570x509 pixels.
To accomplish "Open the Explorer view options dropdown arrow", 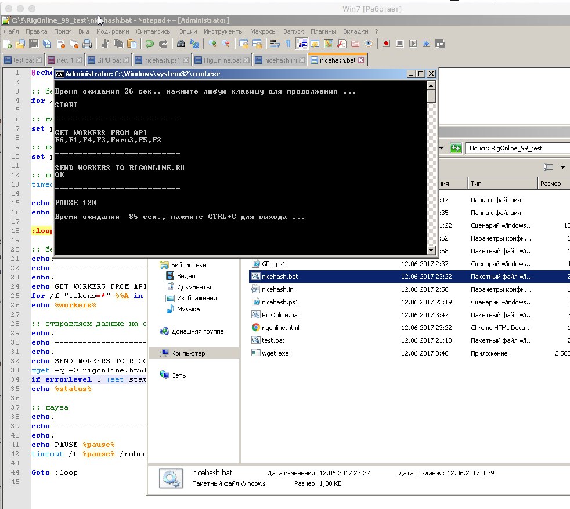I will point(562,167).
